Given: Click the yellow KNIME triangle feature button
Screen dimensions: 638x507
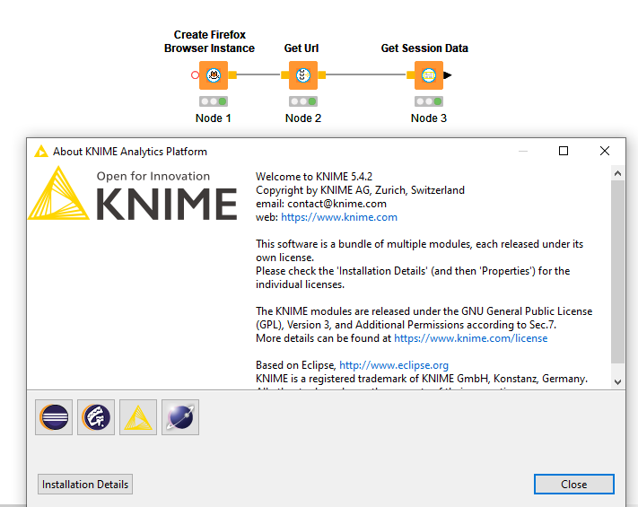Looking at the screenshot, I should 138,417.
